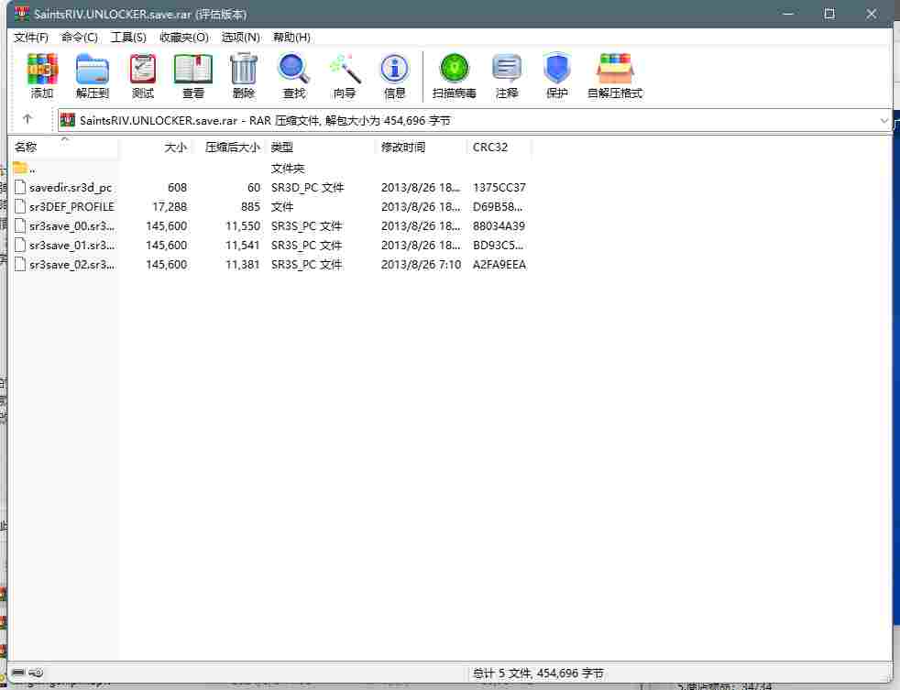
Task: Click the file icon of savedir.sr3d_pc
Action: coord(20,187)
